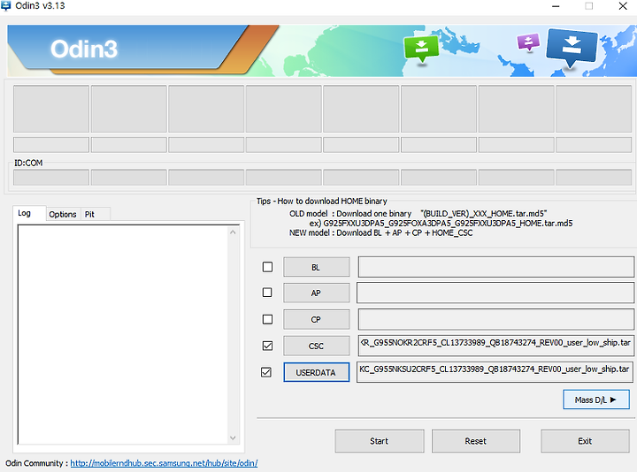Click the log scrollbar up arrow

pos(233,232)
